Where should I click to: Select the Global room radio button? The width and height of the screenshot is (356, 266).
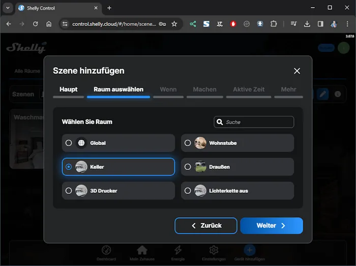coord(69,143)
